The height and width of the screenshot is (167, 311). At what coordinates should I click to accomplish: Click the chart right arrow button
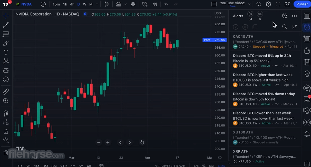click(x=130, y=142)
